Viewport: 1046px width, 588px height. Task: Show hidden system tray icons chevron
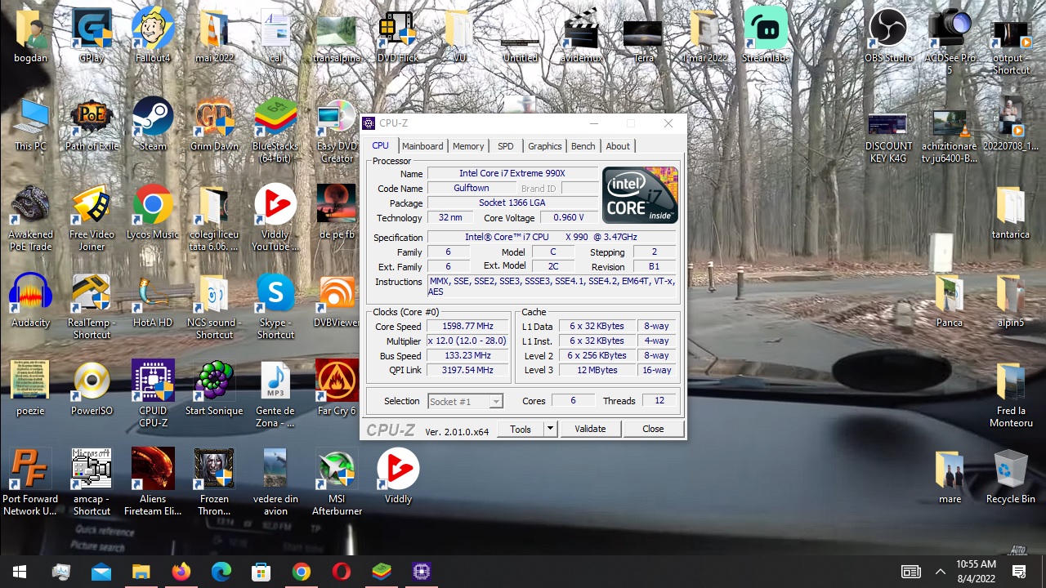pos(941,572)
